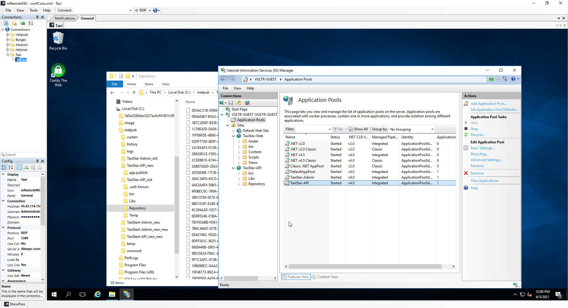Select TaxiStar-API_old folder in File Explorer tree

click(139, 180)
